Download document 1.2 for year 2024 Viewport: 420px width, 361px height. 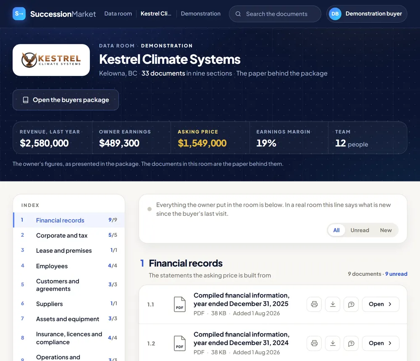(333, 343)
